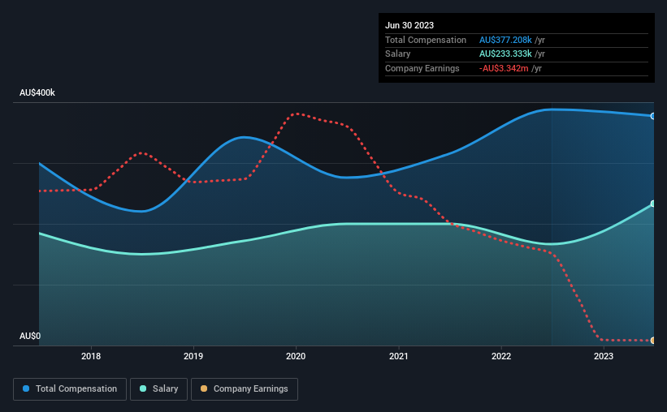Screen dimensions: 667x412
Task: Click the 2021 x-axis label
Action: (x=399, y=356)
